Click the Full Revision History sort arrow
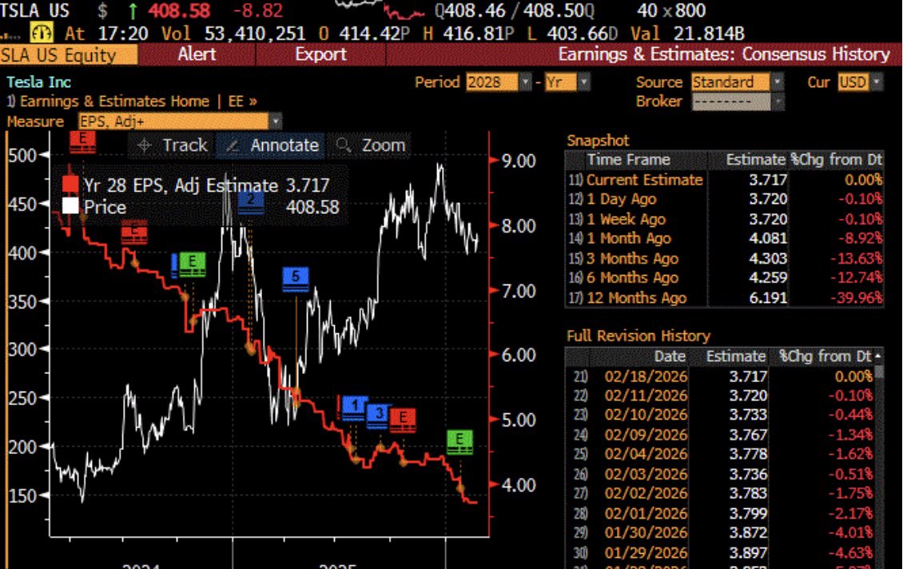 [877, 356]
